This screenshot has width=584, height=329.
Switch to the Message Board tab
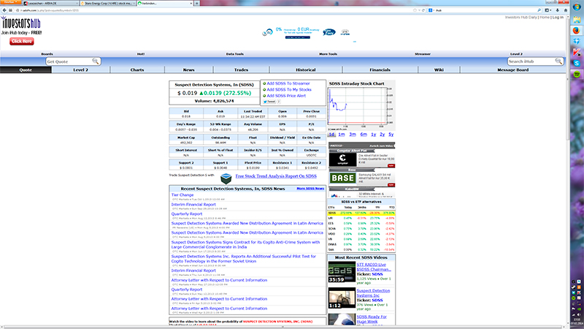[x=512, y=69]
